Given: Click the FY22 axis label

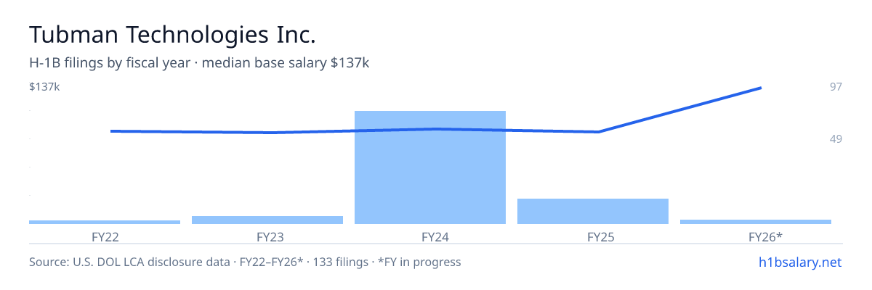Looking at the screenshot, I should (105, 236).
